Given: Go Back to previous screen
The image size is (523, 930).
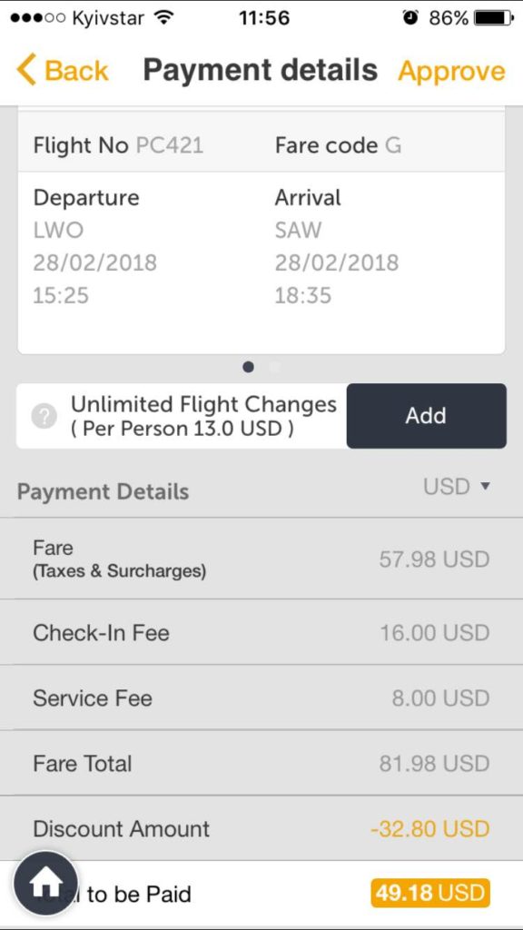Looking at the screenshot, I should tap(63, 70).
